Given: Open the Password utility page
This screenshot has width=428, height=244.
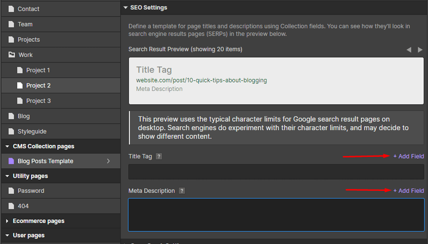Looking at the screenshot, I should click(x=61, y=190).
